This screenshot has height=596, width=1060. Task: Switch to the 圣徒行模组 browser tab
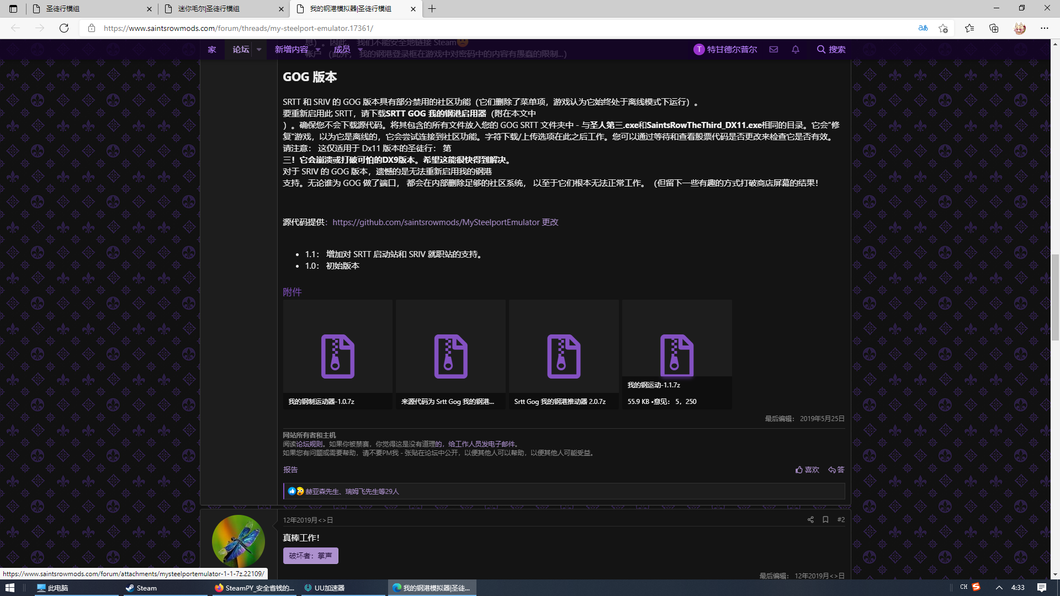pos(92,9)
